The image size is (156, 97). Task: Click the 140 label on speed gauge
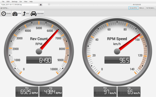pyautogui.click(x=132, y=69)
